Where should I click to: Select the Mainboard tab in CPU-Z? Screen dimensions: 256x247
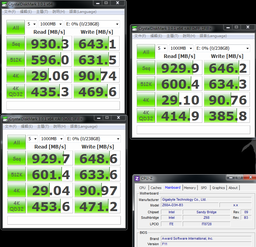173,187
